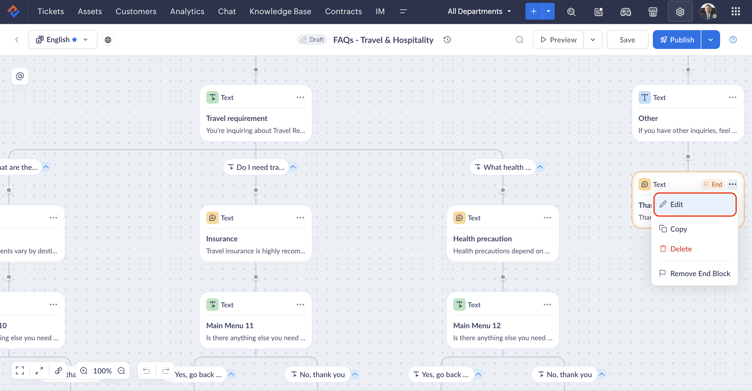Select Edit from the block context menu
The height and width of the screenshot is (391, 752).
(x=694, y=204)
